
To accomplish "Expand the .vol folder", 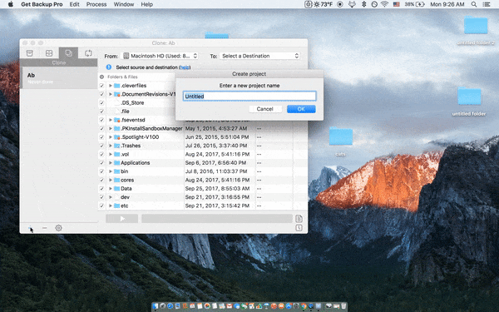I will [111, 155].
